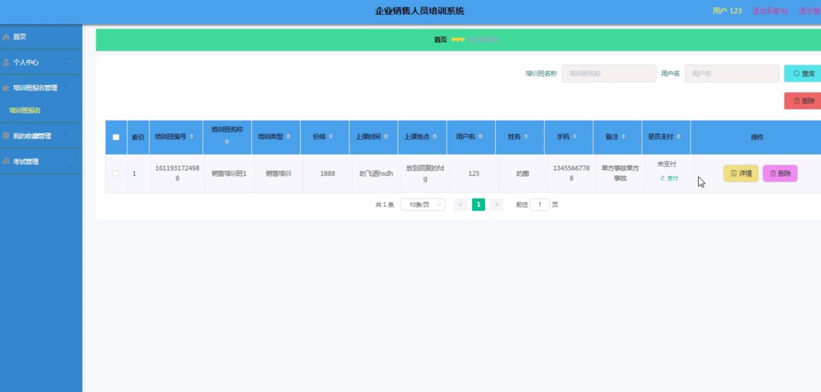Click the 共 1 条 total count text
This screenshot has height=392, width=821.
tap(384, 205)
